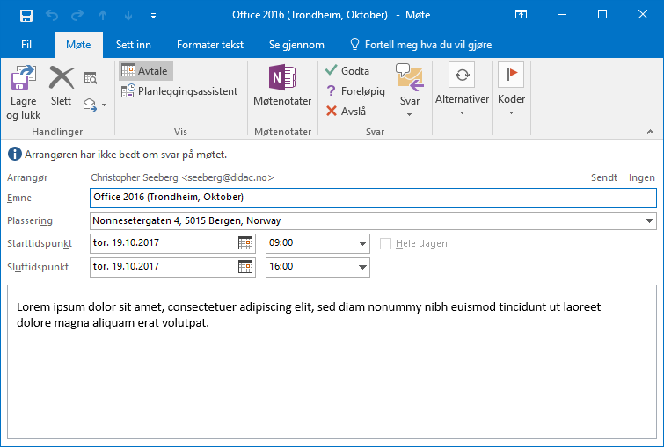The width and height of the screenshot is (664, 447).
Task: Click the Emne subject field
Action: [373, 197]
